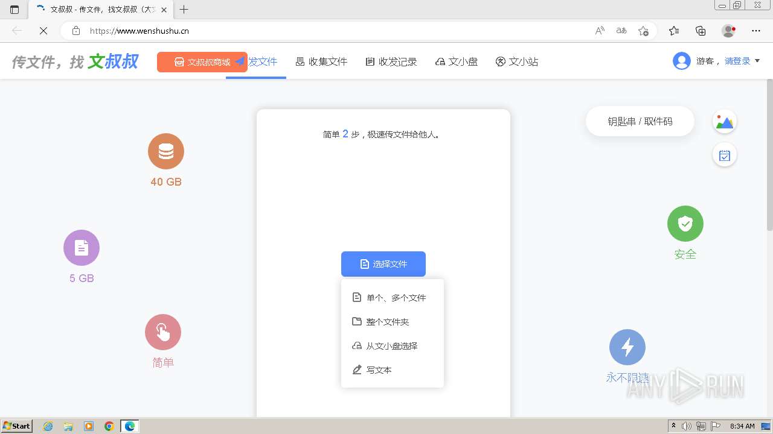The image size is (773, 434).
Task: Click the 5 GB file icon
Action: click(x=82, y=248)
